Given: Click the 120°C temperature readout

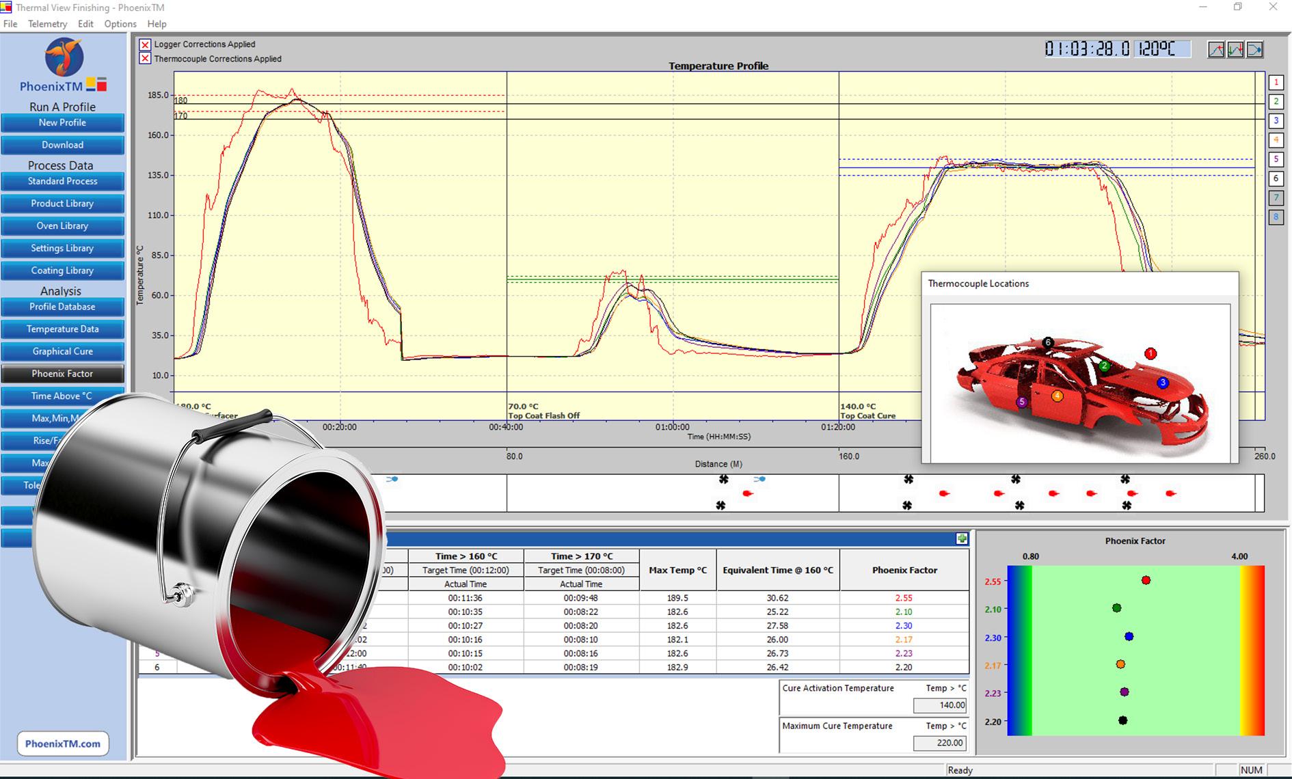Looking at the screenshot, I should coord(1162,49).
